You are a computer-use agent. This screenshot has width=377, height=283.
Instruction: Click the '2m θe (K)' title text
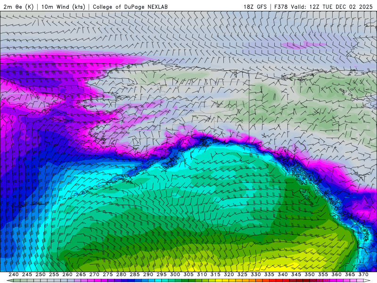coord(18,7)
